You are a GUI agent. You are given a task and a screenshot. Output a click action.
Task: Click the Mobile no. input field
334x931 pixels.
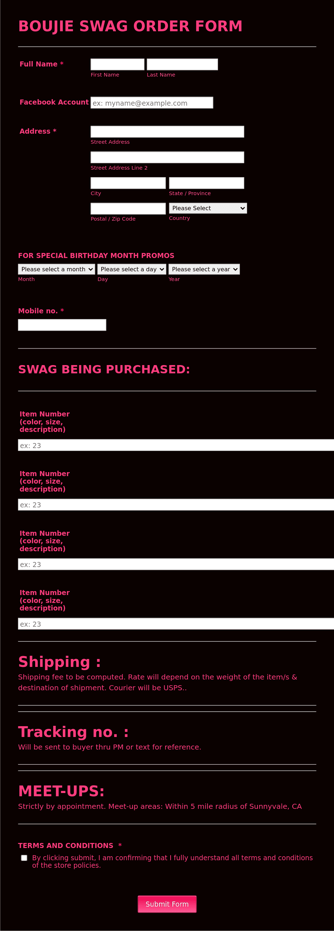coord(62,324)
